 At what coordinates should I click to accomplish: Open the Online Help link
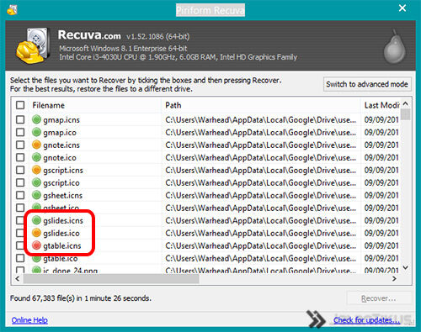pos(29,320)
